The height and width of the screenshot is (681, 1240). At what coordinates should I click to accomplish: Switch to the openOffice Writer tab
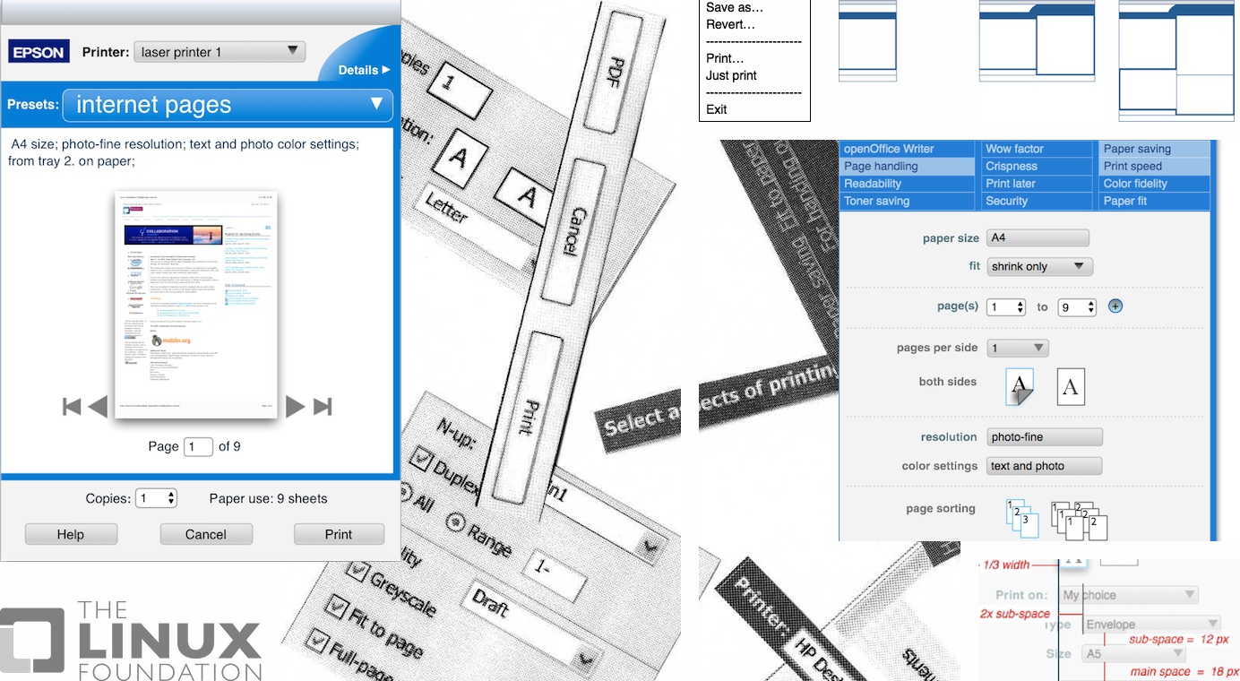(x=908, y=149)
